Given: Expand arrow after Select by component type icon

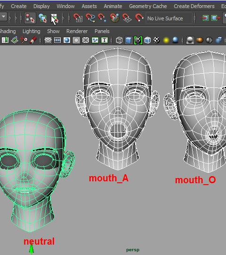Looking at the screenshot, I should point(64,18).
